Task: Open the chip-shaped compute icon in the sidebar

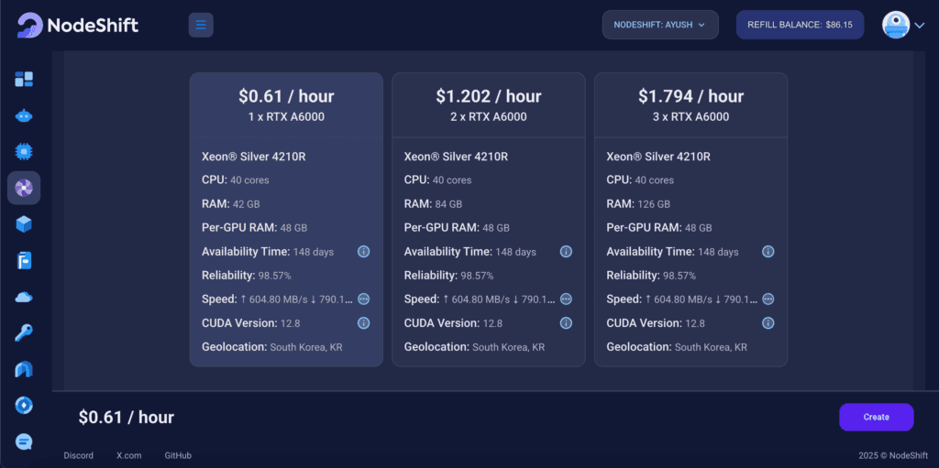Action: click(24, 152)
